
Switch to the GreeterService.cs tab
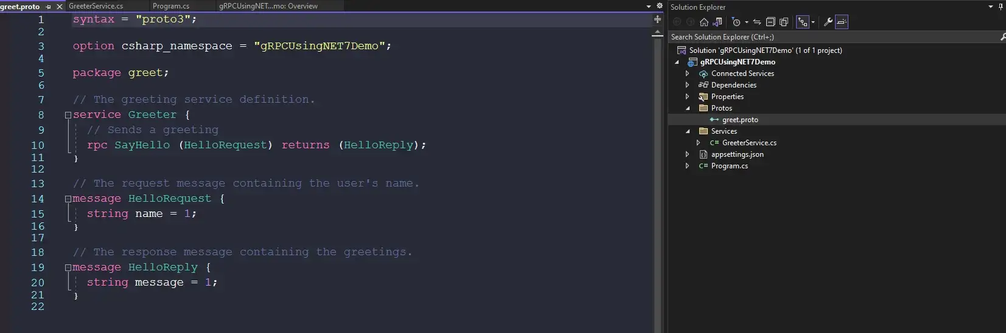[x=96, y=6]
